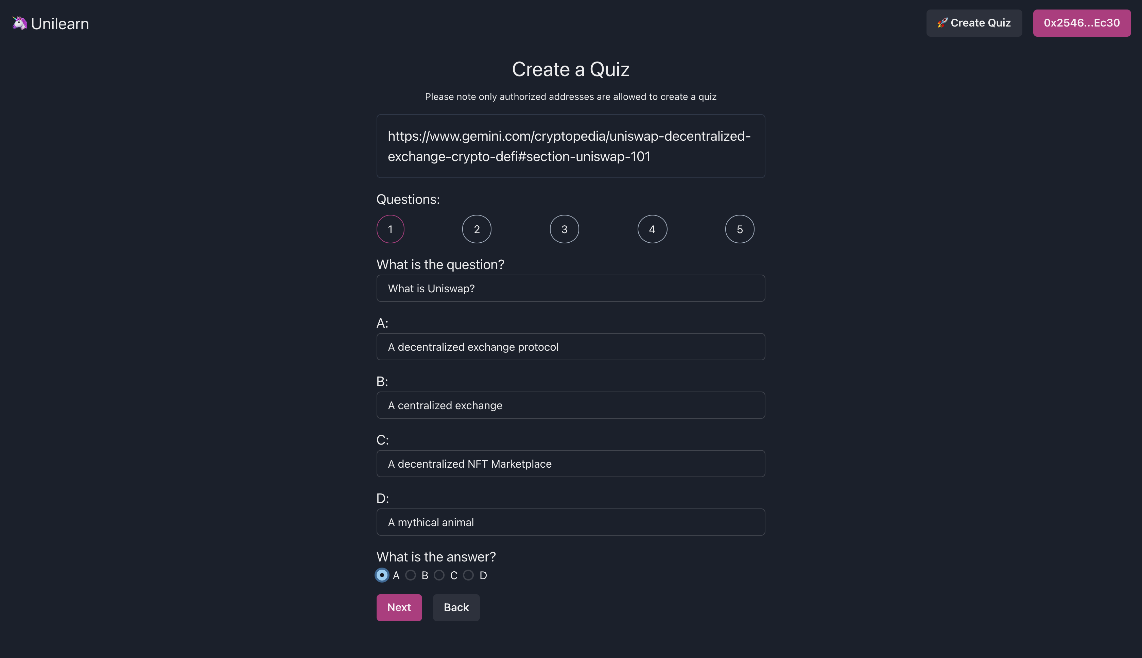Switch to question 1

[x=390, y=229]
